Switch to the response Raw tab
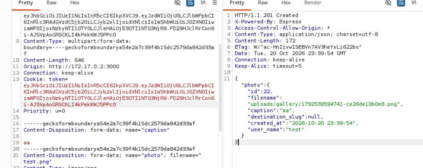Viewport: 423px width, 168px height. 263,3
